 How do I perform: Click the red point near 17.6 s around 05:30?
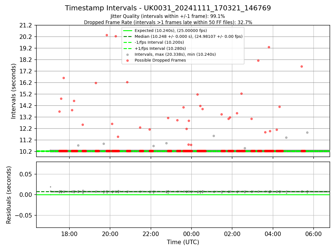(x=302, y=66)
